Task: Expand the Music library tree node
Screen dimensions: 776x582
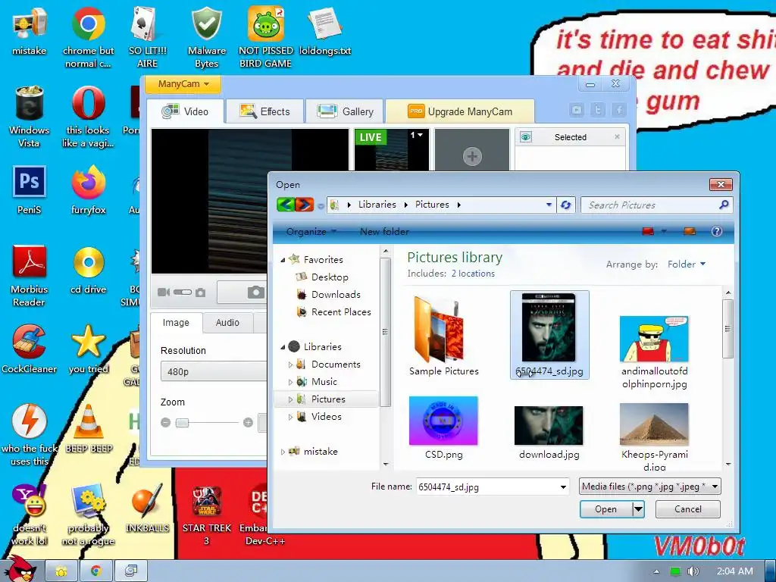Action: tap(290, 382)
